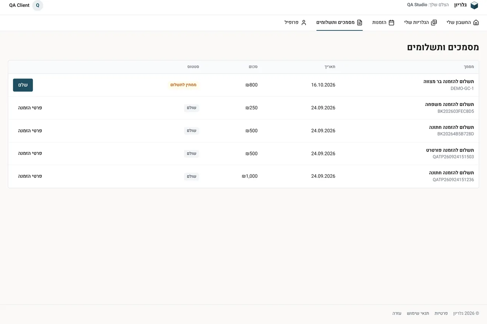This screenshot has height=324, width=487.
Task: Click the gallery images icon beside הגלריות שלי
Action: point(434,22)
